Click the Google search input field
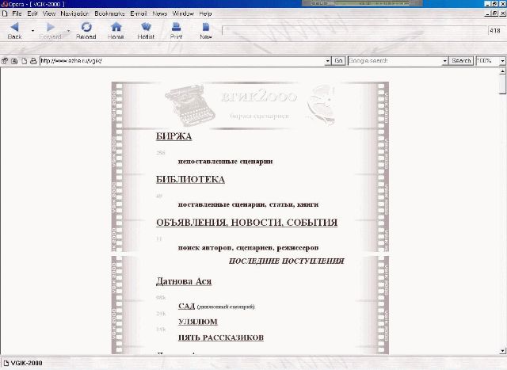Image resolution: width=507 pixels, height=370 pixels. (x=395, y=61)
